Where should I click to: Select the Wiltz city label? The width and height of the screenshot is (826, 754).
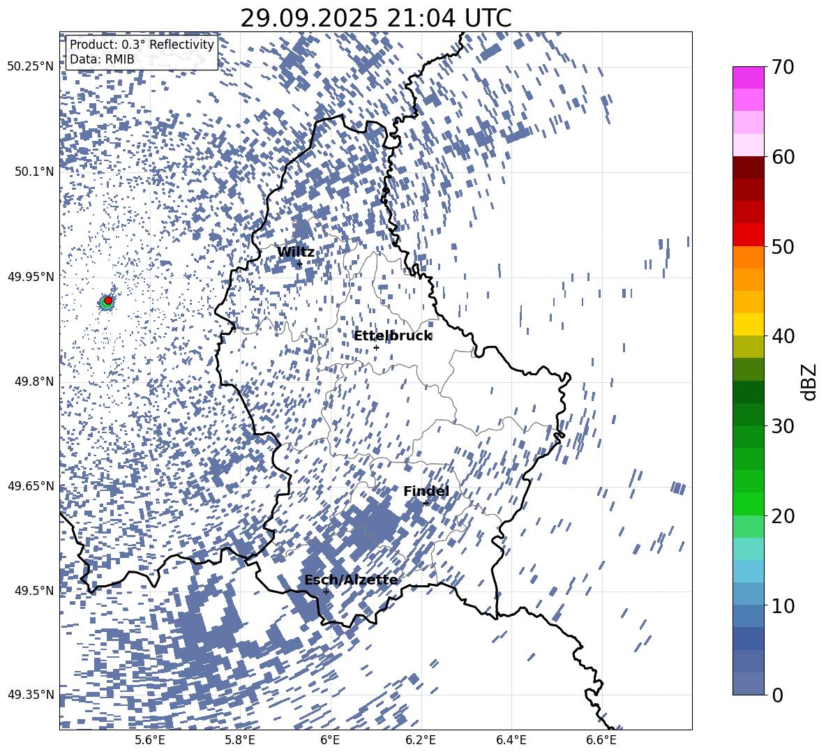[x=296, y=252]
